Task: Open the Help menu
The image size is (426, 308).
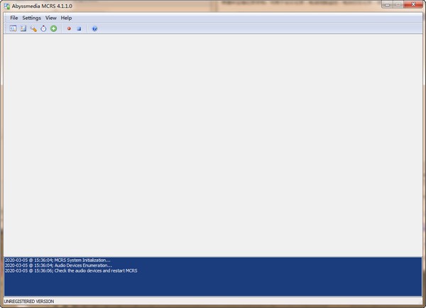Action: pyautogui.click(x=66, y=17)
